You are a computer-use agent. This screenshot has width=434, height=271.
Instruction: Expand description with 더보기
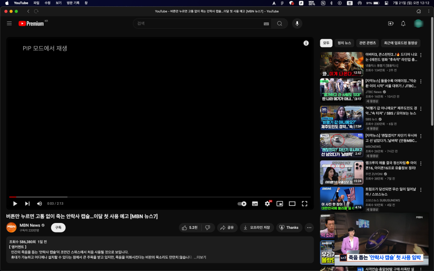tap(201, 257)
